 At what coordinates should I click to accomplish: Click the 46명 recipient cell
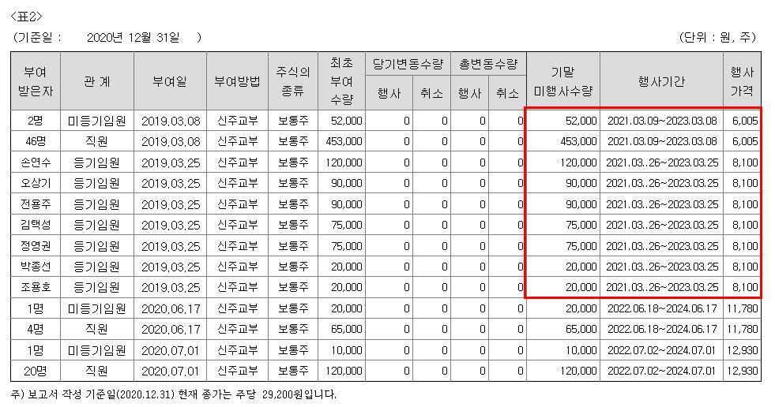click(x=36, y=142)
